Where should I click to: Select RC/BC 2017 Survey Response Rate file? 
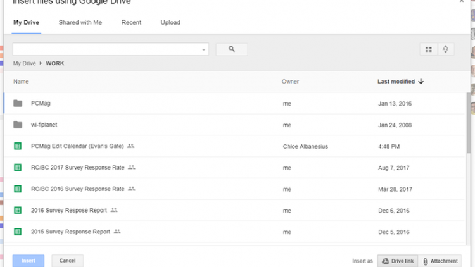click(77, 168)
